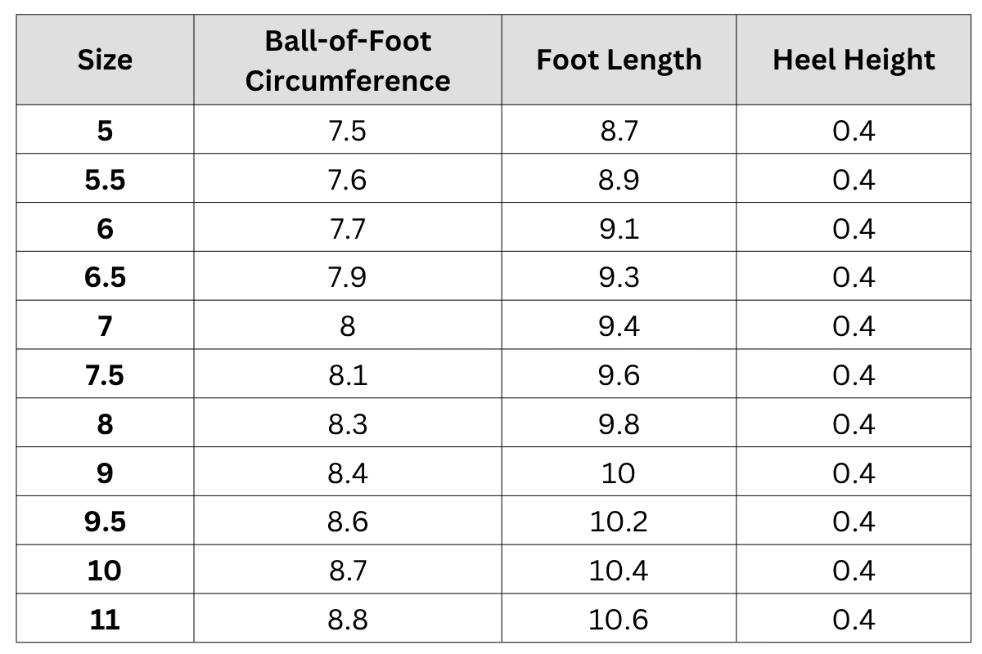This screenshot has width=982, height=654.
Task: Select the 10.6 foot length value
Action: pyautogui.click(x=619, y=620)
